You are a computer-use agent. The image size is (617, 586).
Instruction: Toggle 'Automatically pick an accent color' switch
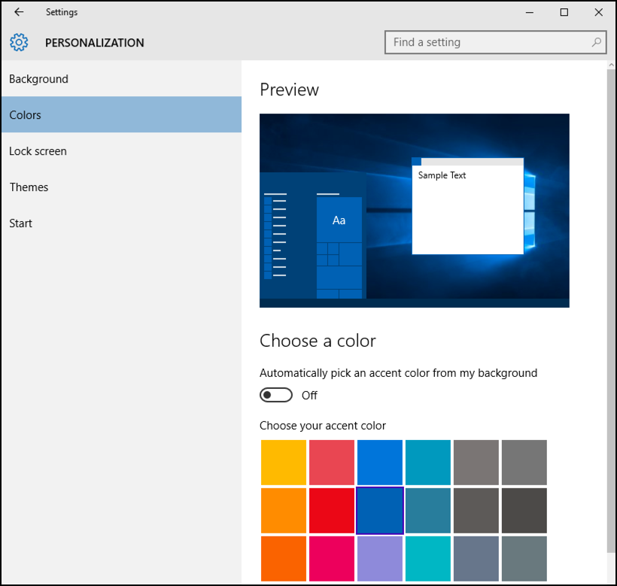275,394
